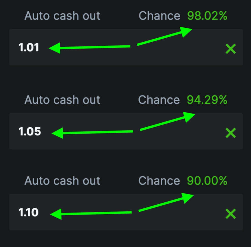The height and width of the screenshot is (247, 251).
Task: Click the Auto cash out label above 1.10
Action: 62,181
